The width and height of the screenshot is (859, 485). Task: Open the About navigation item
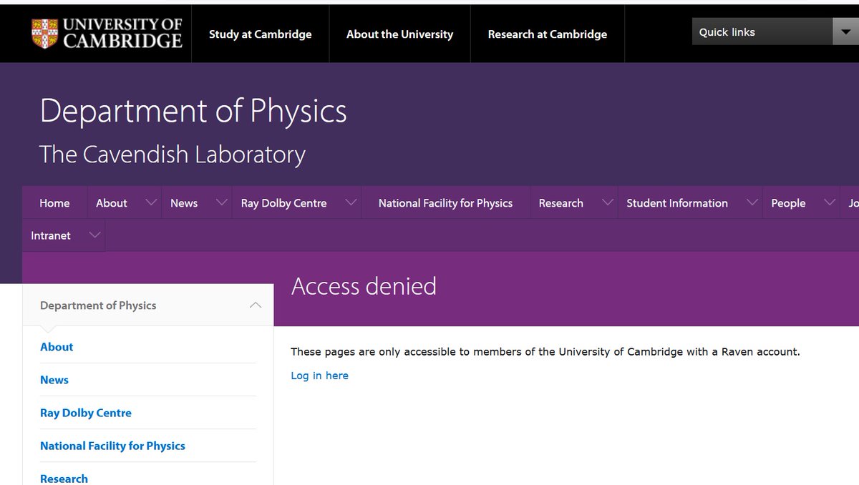[112, 203]
